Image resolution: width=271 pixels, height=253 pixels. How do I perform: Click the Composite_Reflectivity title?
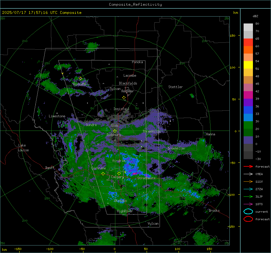(x=135, y=5)
